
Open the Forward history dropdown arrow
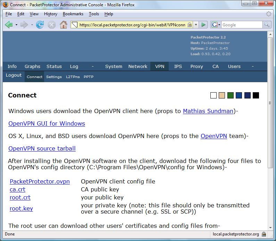point(32,25)
